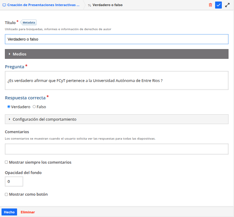Click the blue checkmark done icon
Image resolution: width=234 pixels, height=217 pixels.
point(218,5)
